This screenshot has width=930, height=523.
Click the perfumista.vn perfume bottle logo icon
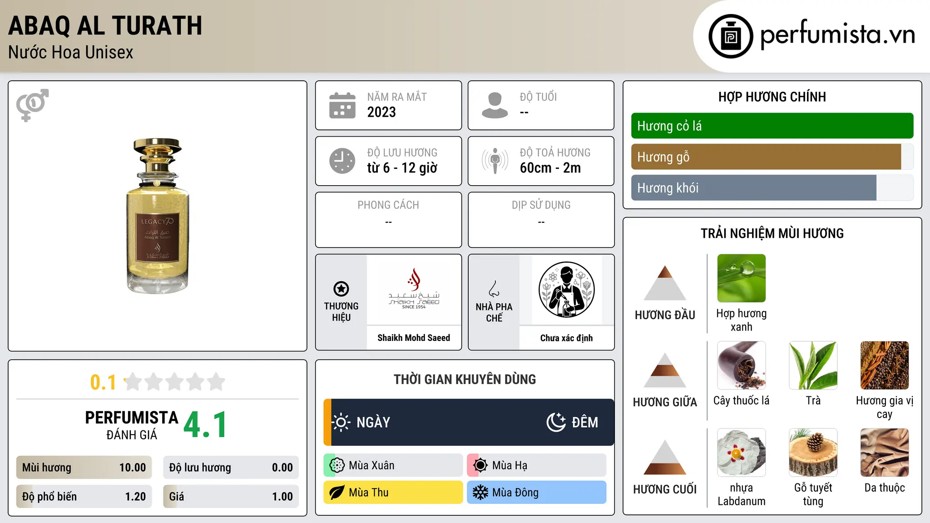pos(731,36)
